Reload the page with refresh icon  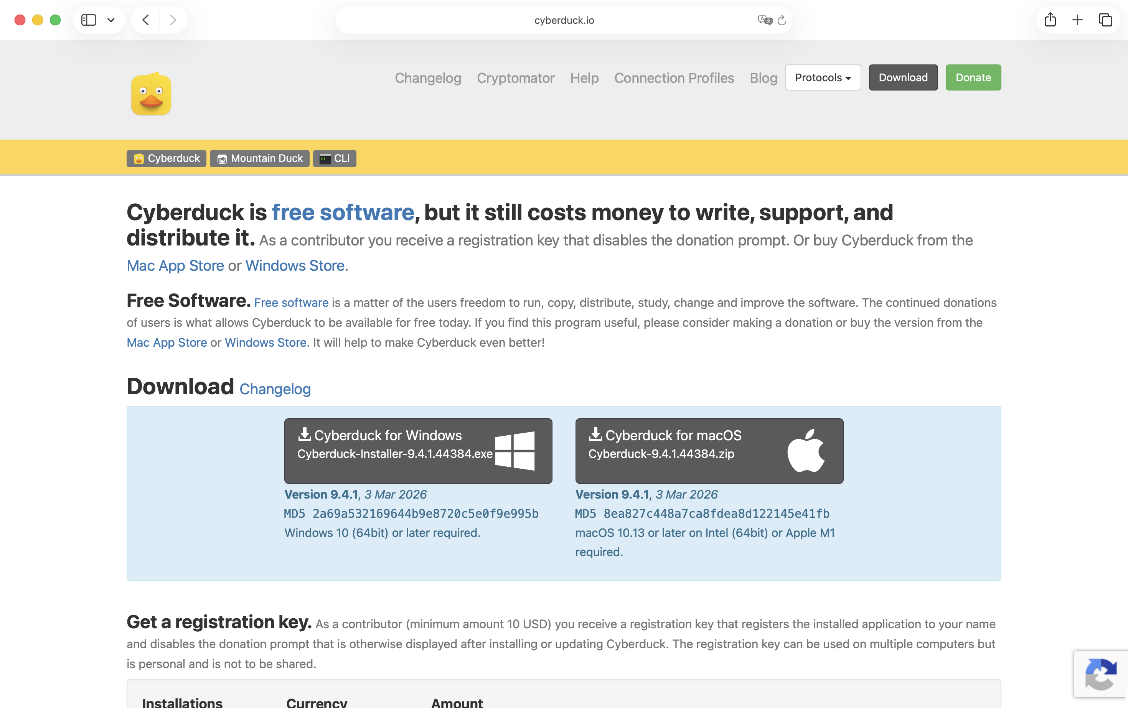tap(782, 20)
